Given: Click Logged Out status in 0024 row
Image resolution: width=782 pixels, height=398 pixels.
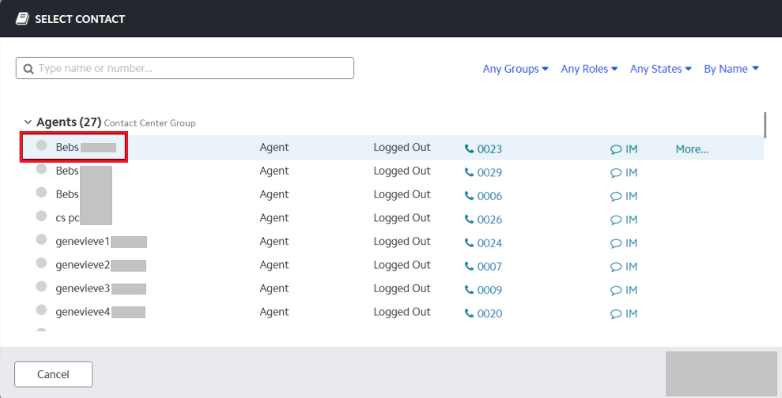Looking at the screenshot, I should tap(402, 241).
